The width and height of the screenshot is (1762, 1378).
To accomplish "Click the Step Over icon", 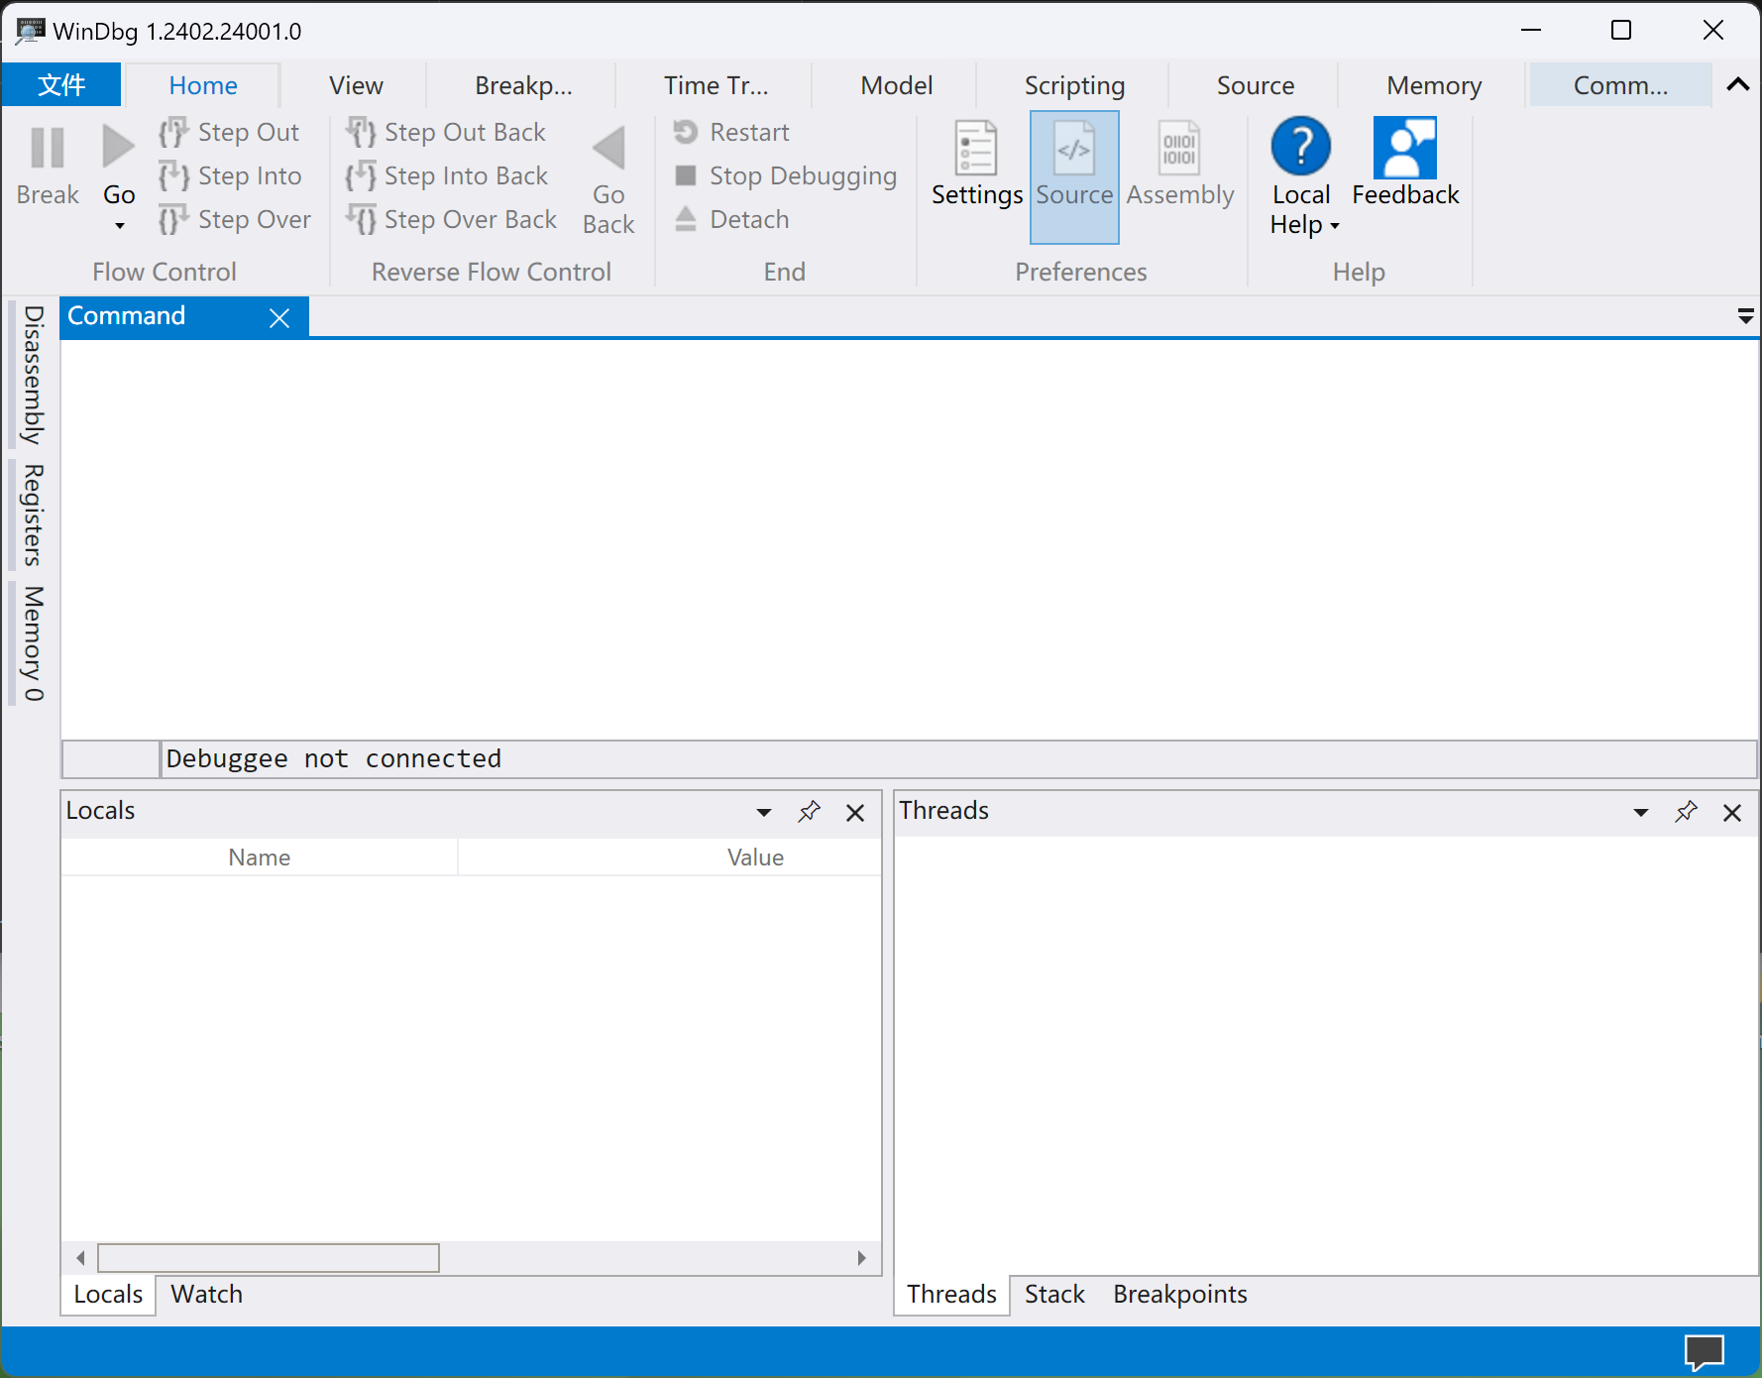I will pyautogui.click(x=173, y=219).
